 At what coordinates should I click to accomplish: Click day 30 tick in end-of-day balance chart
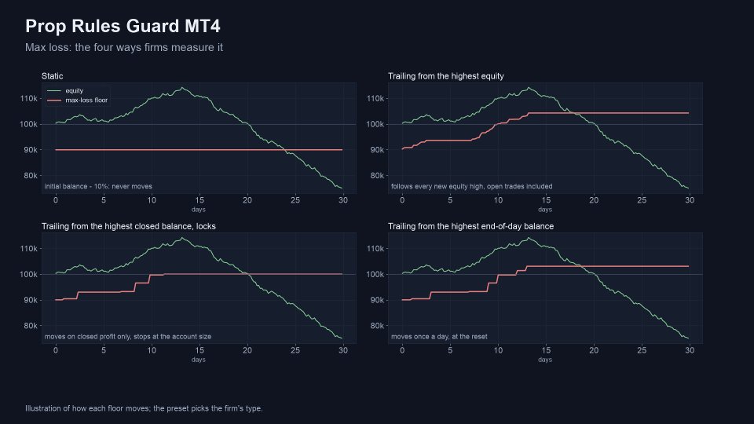(x=690, y=350)
